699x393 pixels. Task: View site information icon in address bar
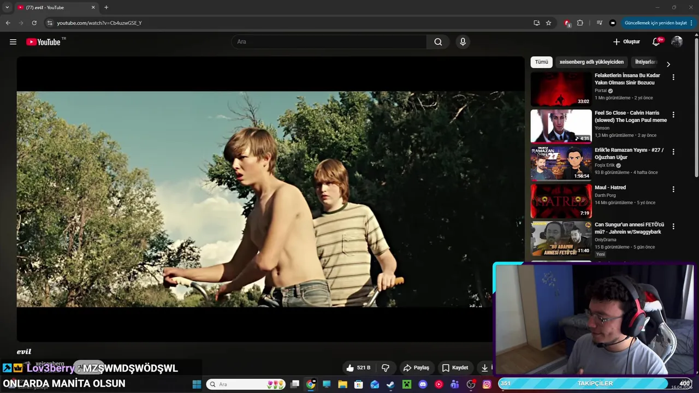[50, 23]
